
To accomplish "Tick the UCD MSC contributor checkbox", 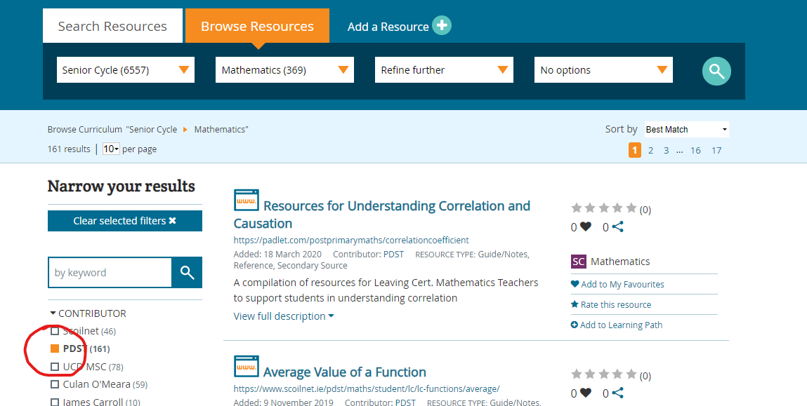I will (x=55, y=367).
